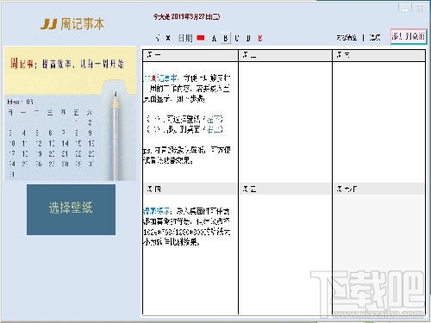Select font style A
The image size is (431, 323).
coord(214,38)
